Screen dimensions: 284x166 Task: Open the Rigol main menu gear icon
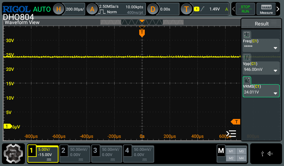[14, 154]
